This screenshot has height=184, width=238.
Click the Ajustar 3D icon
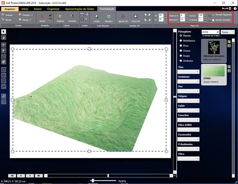(x=123, y=17)
